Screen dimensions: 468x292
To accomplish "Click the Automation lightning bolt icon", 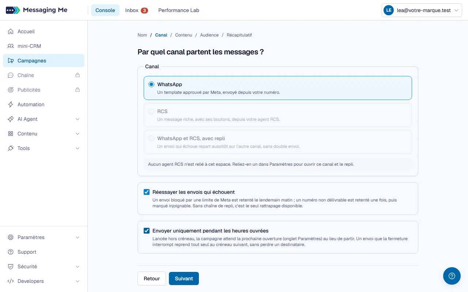I will 11,104.
